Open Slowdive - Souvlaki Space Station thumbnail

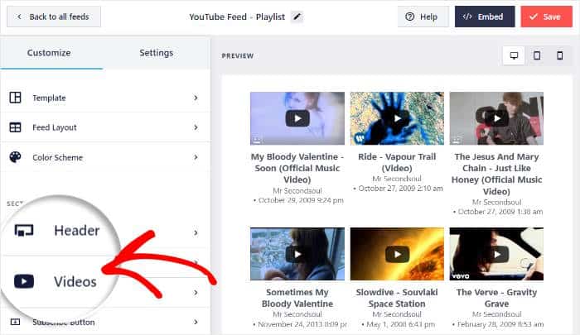tap(397, 254)
